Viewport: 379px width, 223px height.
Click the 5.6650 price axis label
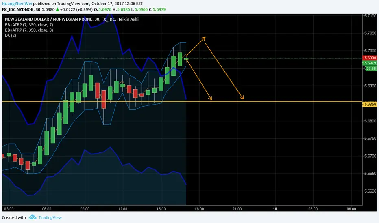tap(370, 174)
